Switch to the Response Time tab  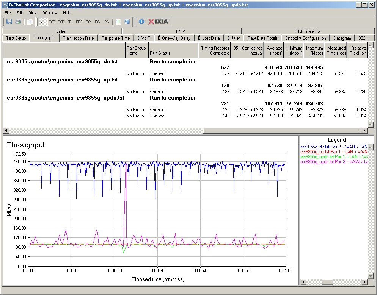pyautogui.click(x=116, y=38)
